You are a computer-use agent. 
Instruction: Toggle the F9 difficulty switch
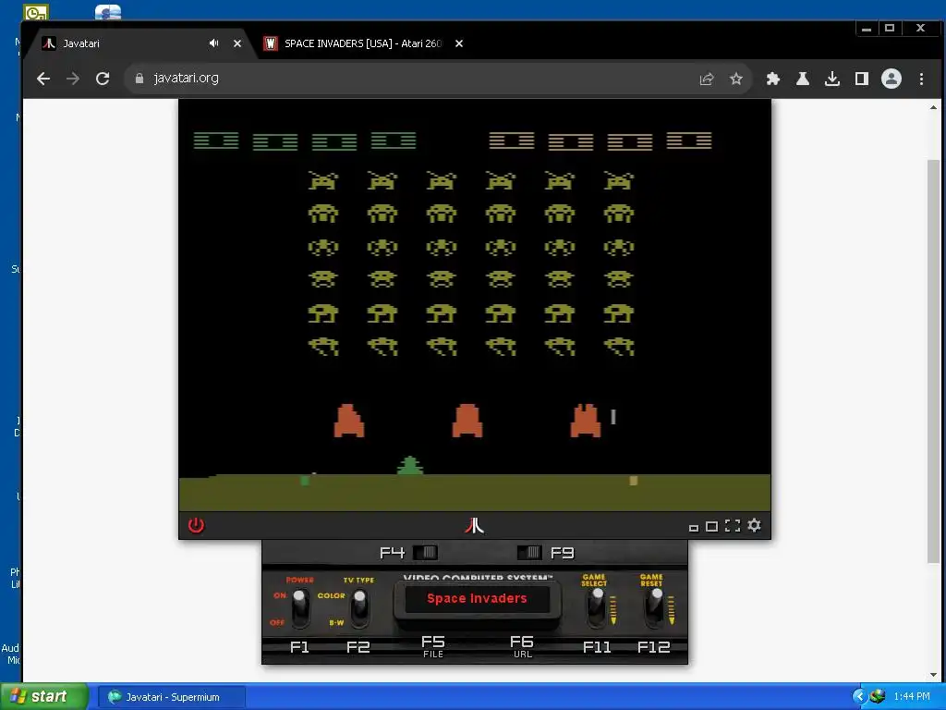tap(529, 553)
